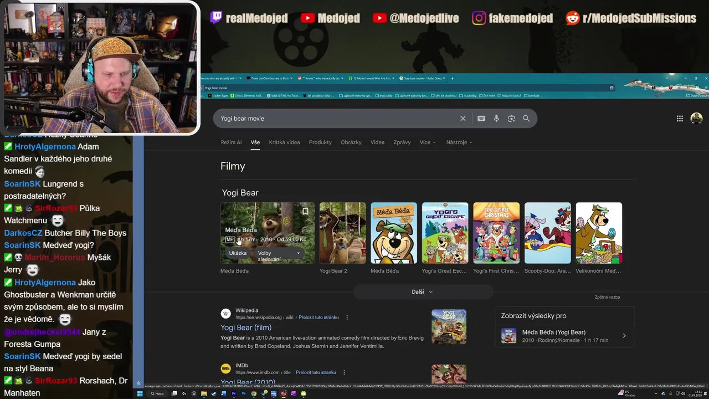
Task: Open more options for the Wikipedia result
Action: 347,318
